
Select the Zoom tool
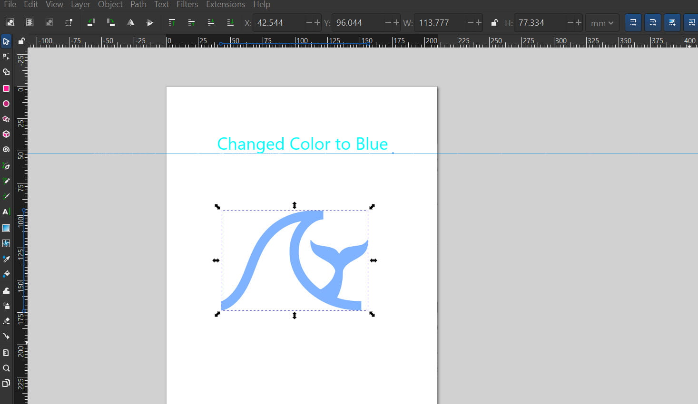(x=6, y=368)
